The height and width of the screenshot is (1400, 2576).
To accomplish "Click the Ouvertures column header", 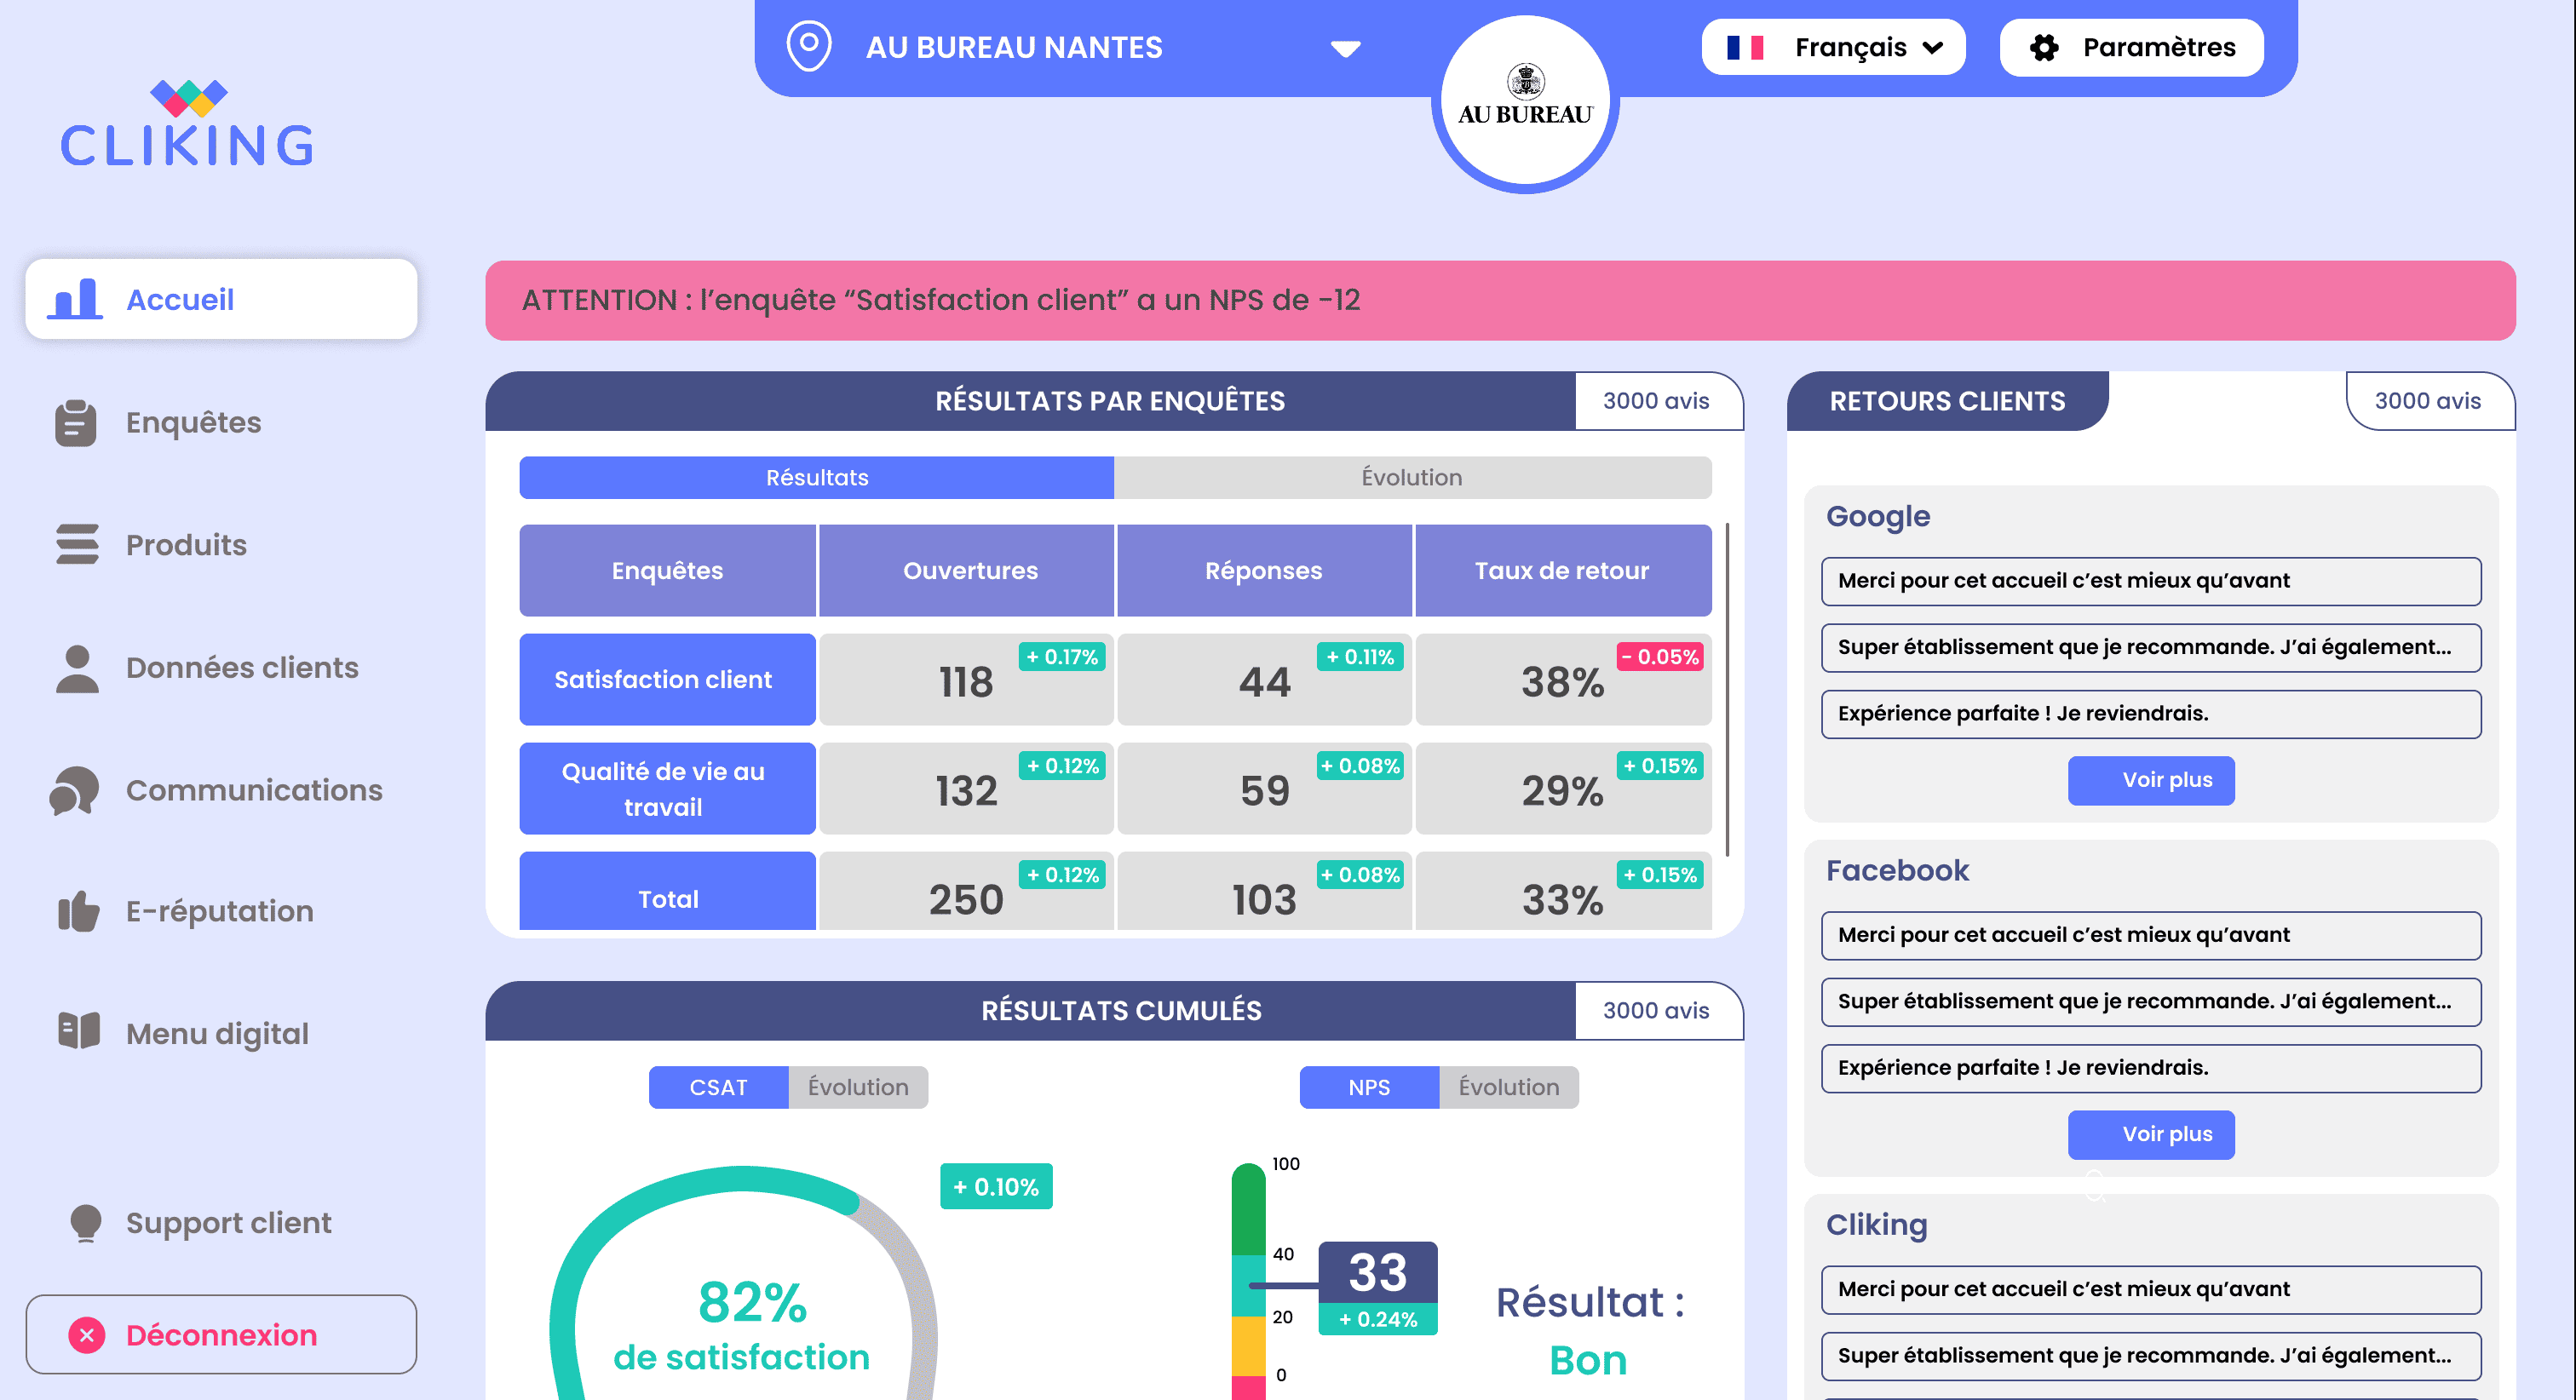I will (x=967, y=570).
